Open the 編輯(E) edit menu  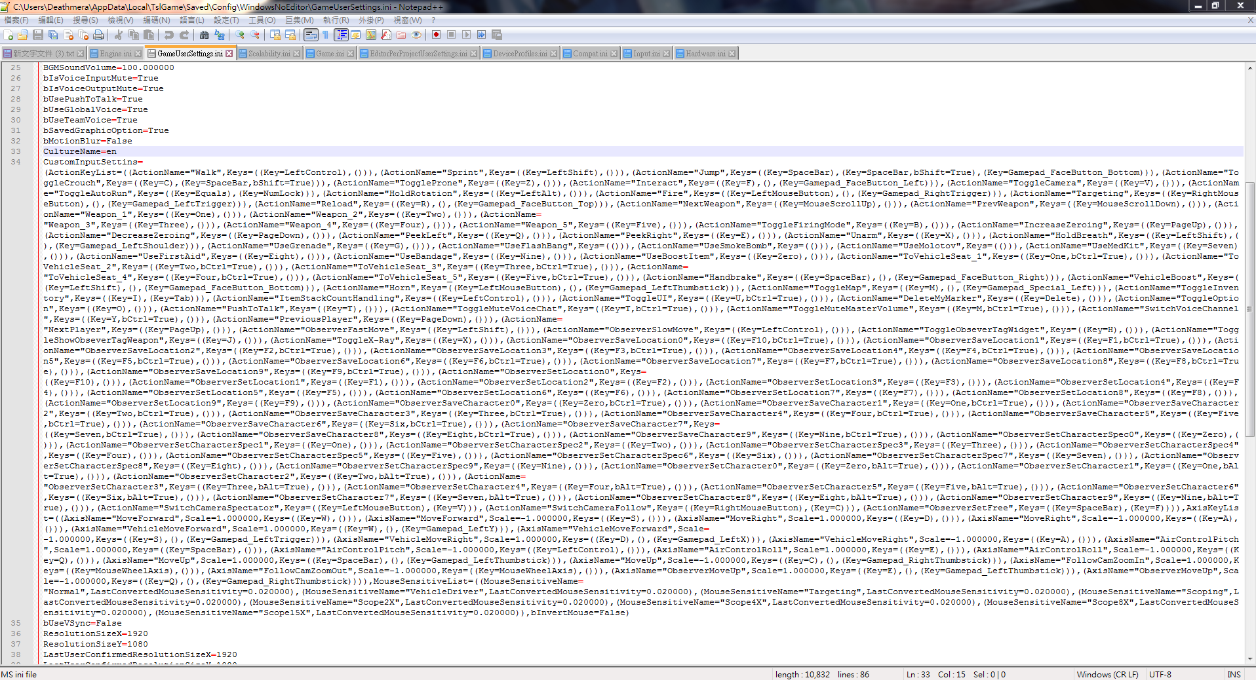pyautogui.click(x=51, y=20)
